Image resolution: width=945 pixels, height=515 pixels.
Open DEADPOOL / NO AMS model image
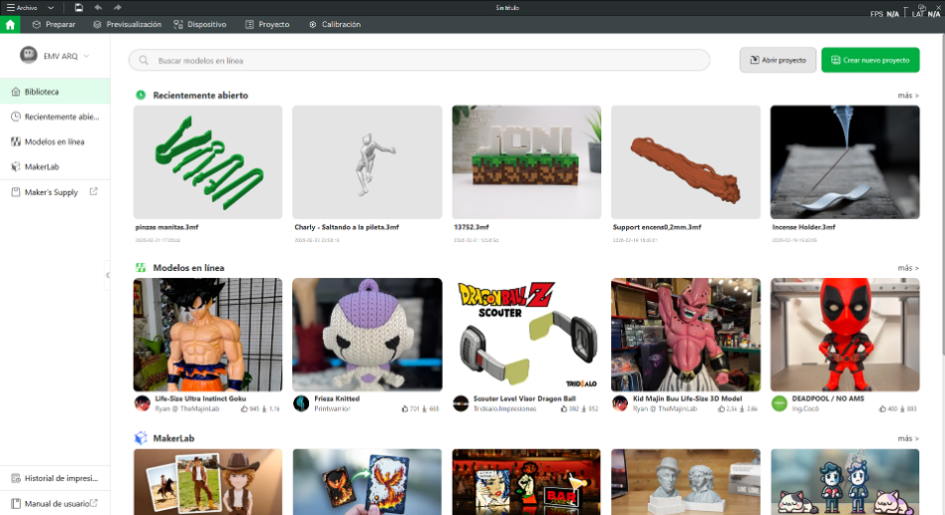(845, 335)
